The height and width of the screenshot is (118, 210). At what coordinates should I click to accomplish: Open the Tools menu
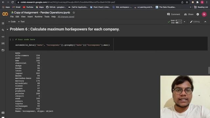click(47, 17)
